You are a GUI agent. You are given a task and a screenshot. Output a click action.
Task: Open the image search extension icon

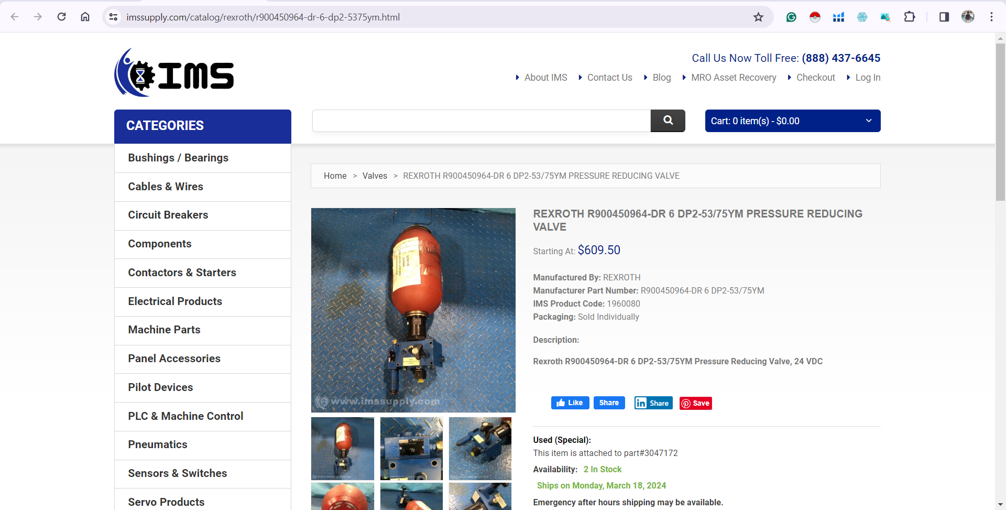(x=885, y=17)
